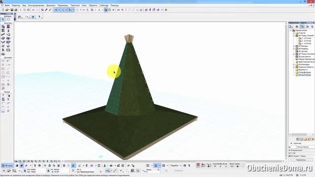
Task: Click the Redo arrow icon
Action: [x=37, y=10]
